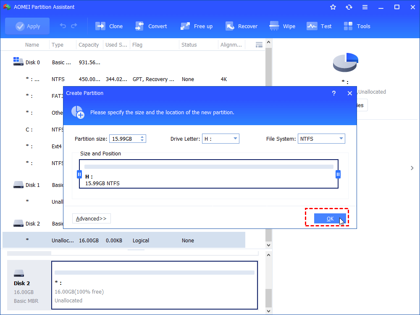Open the Recover tool
This screenshot has width=420, height=315.
(241, 26)
